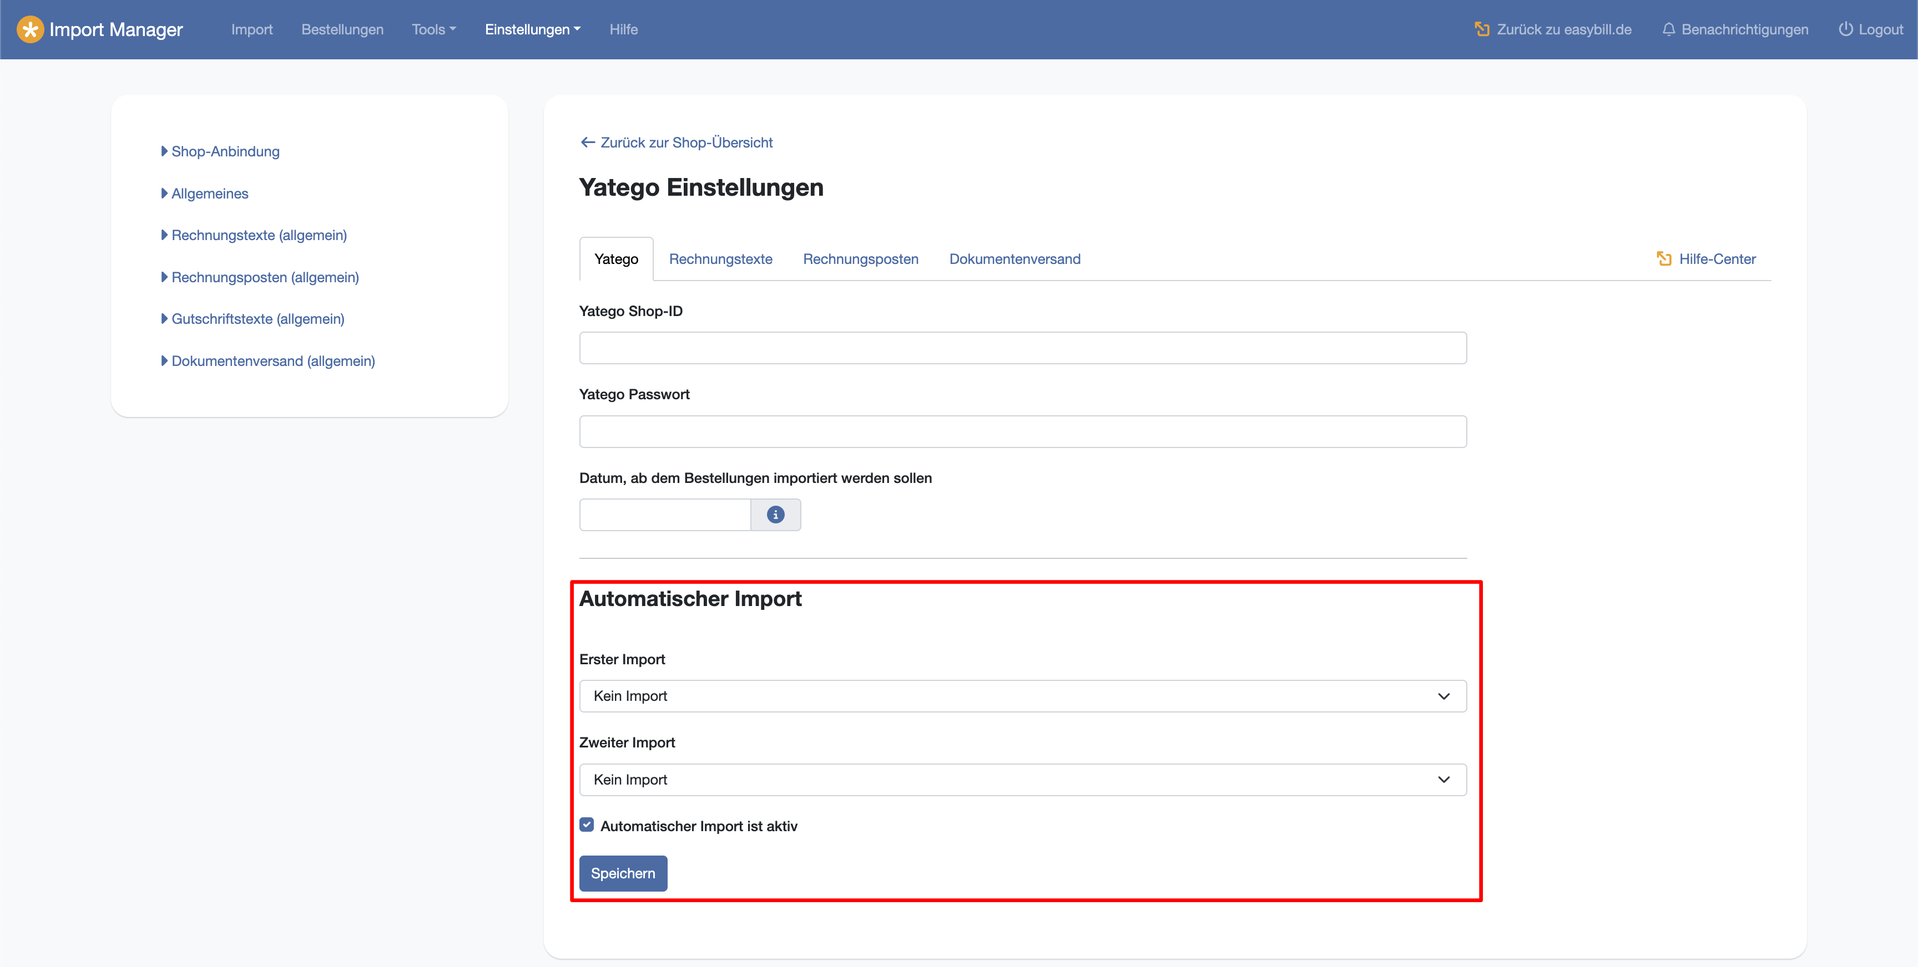
Task: Select the Yatego tab
Action: pos(616,259)
